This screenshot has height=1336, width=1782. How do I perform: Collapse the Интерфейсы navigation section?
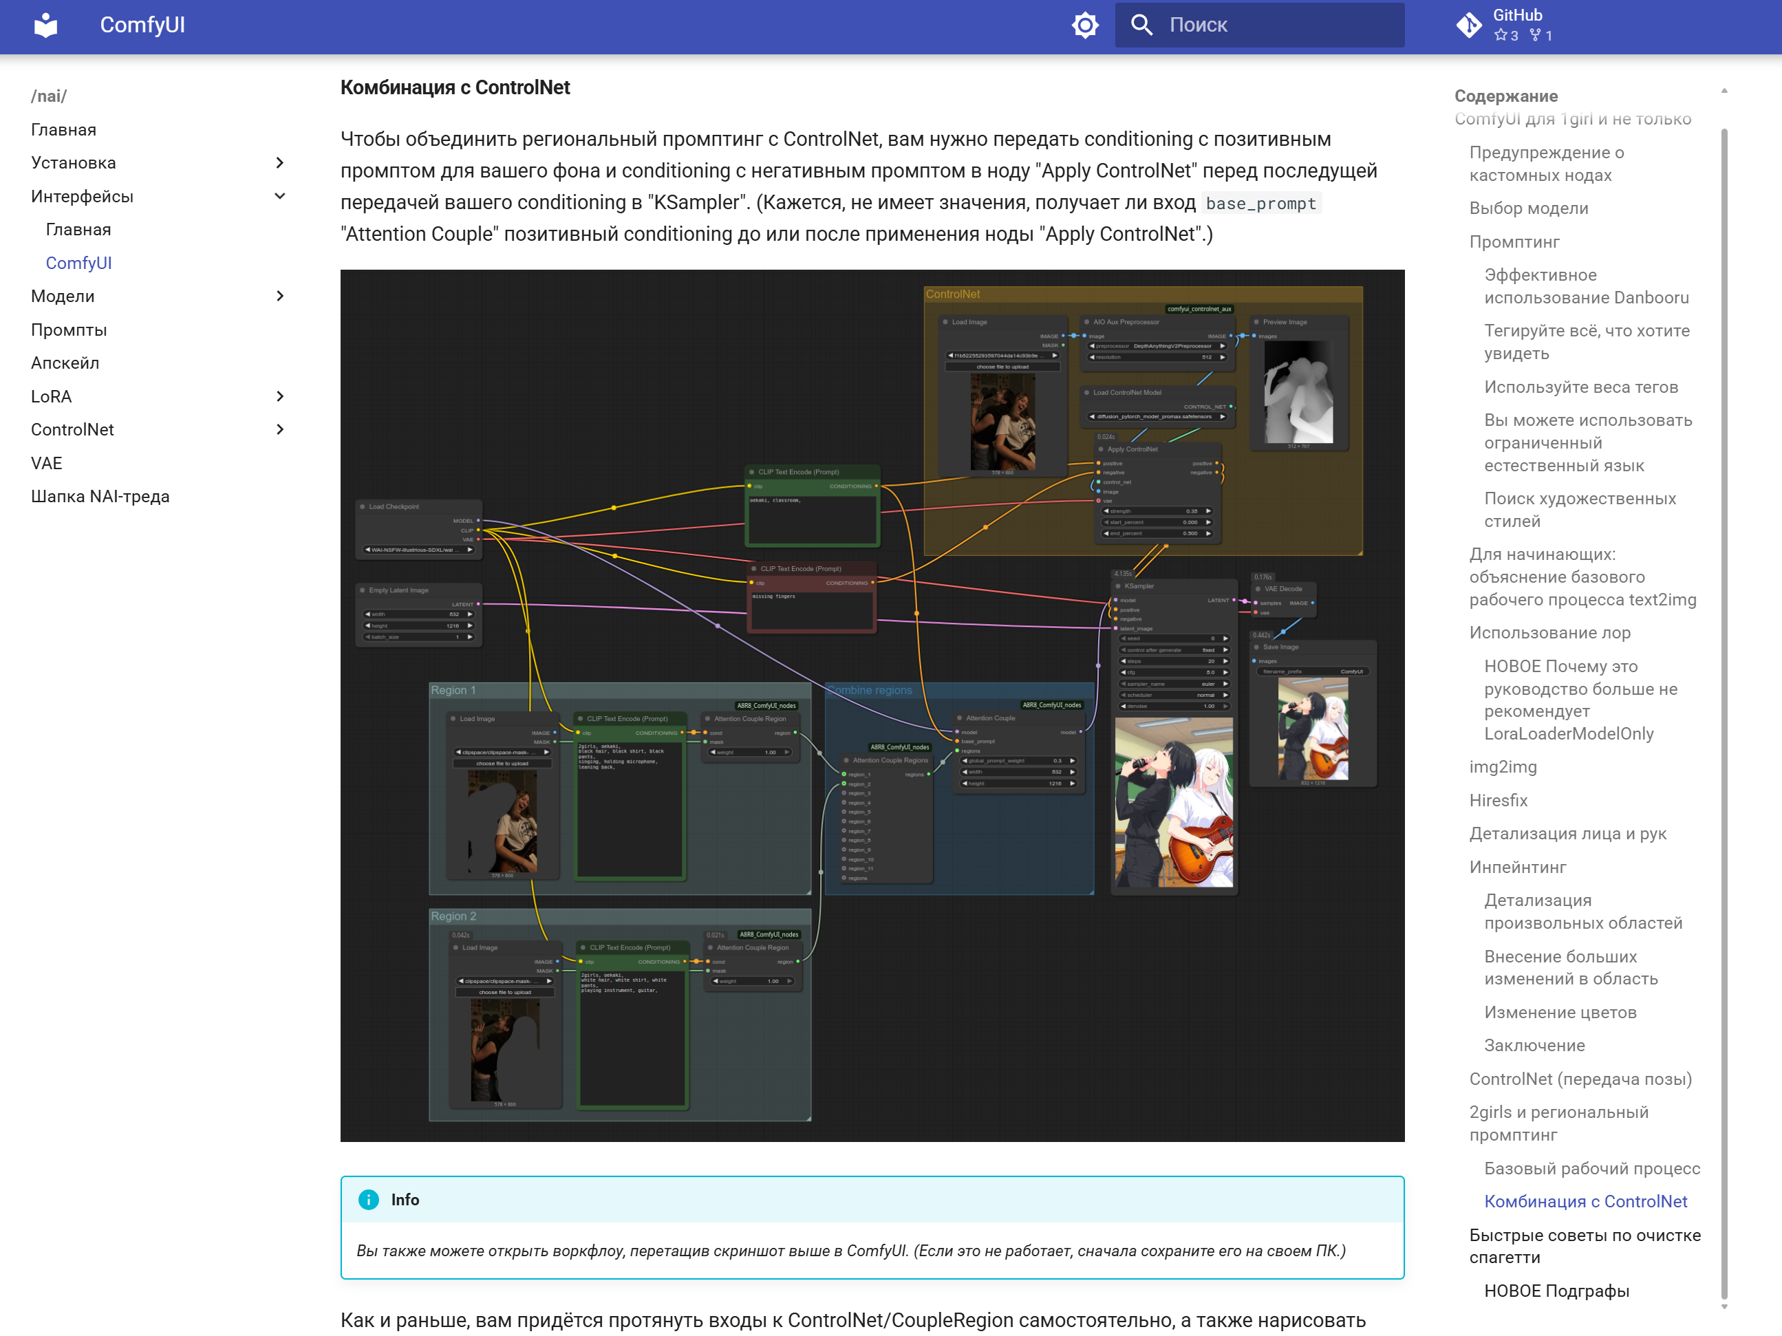tap(279, 197)
